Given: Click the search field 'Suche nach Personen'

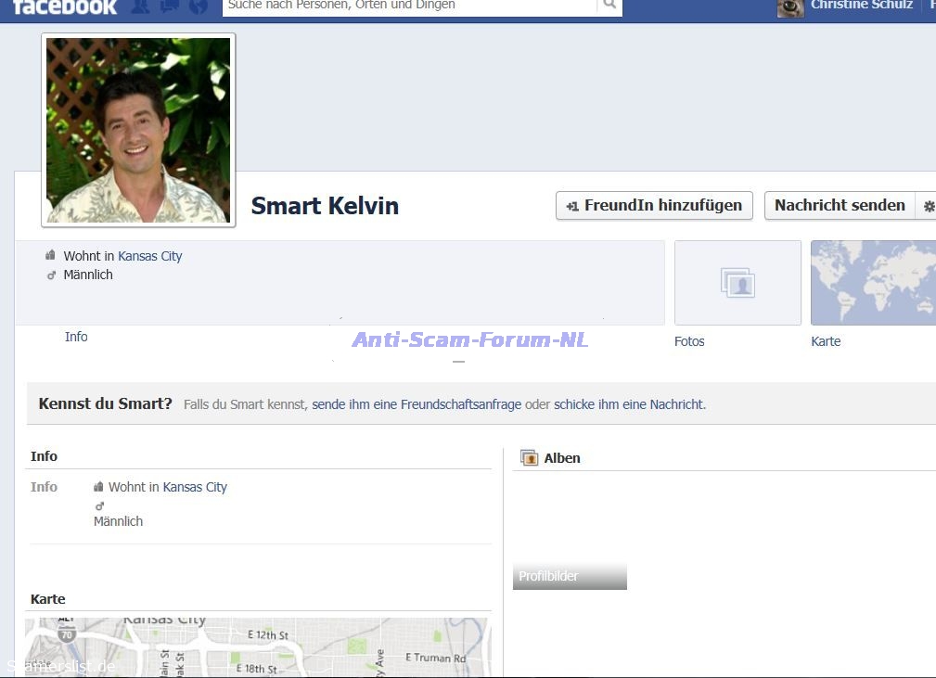Looking at the screenshot, I should point(408,6).
